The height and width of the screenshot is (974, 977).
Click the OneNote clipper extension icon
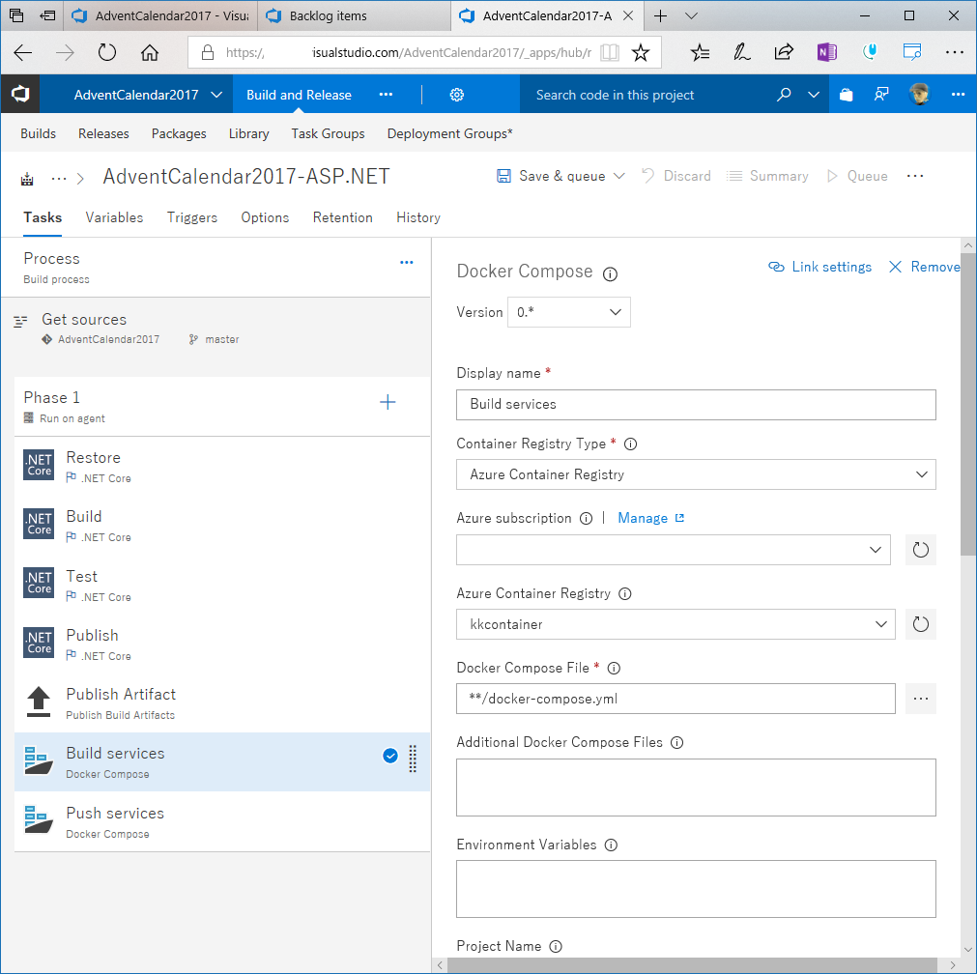coord(826,52)
